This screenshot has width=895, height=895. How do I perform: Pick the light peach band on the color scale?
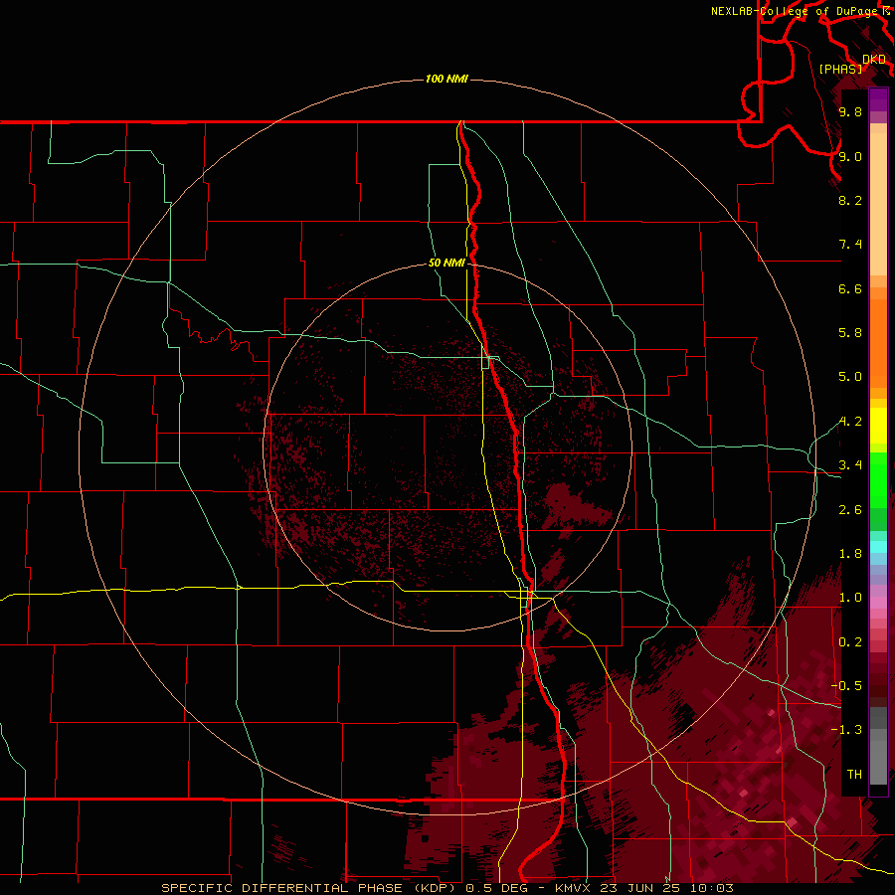point(878,204)
